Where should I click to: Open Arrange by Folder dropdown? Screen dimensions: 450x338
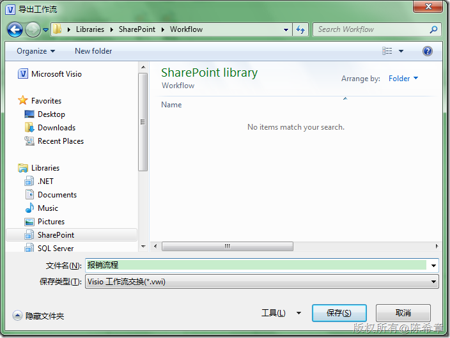pyautogui.click(x=403, y=79)
